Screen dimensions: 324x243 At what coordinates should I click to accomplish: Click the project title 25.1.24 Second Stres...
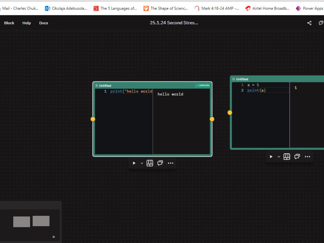pyautogui.click(x=174, y=23)
